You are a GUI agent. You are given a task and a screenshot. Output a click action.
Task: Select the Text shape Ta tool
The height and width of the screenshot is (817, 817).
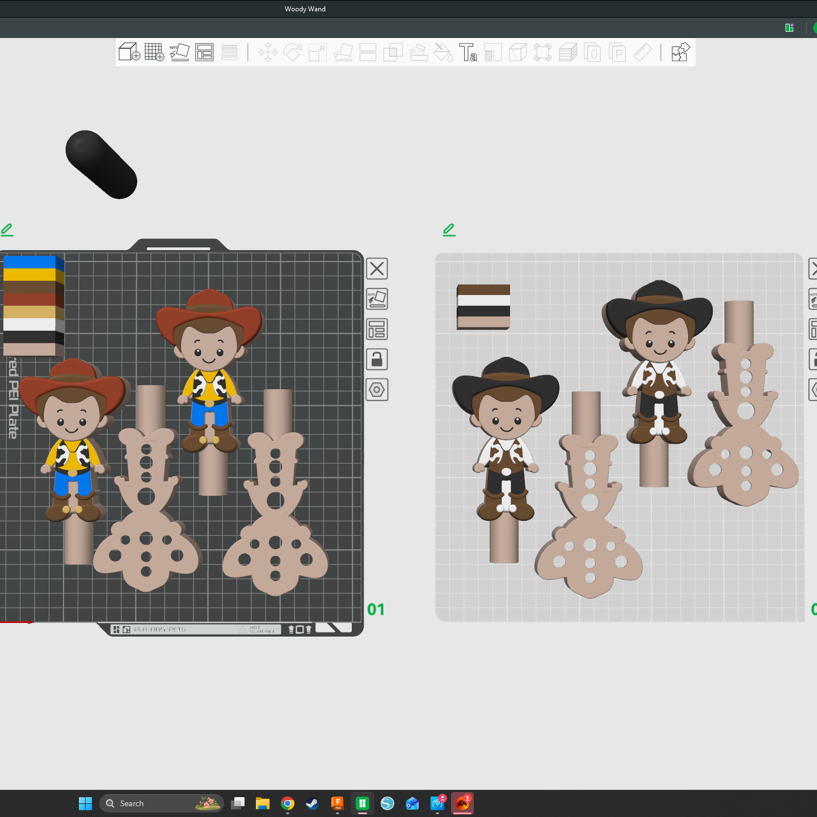coord(468,53)
